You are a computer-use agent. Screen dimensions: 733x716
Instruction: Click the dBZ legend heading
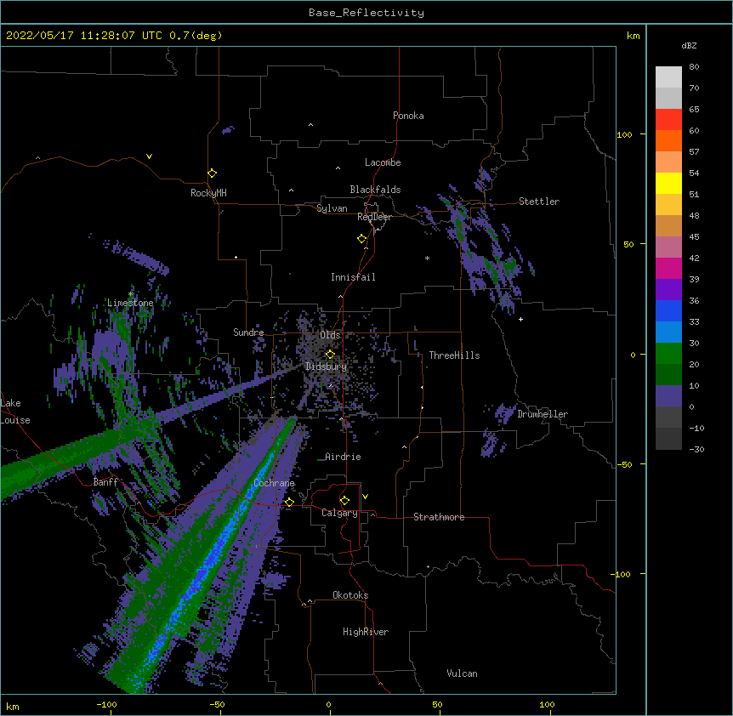click(x=689, y=45)
